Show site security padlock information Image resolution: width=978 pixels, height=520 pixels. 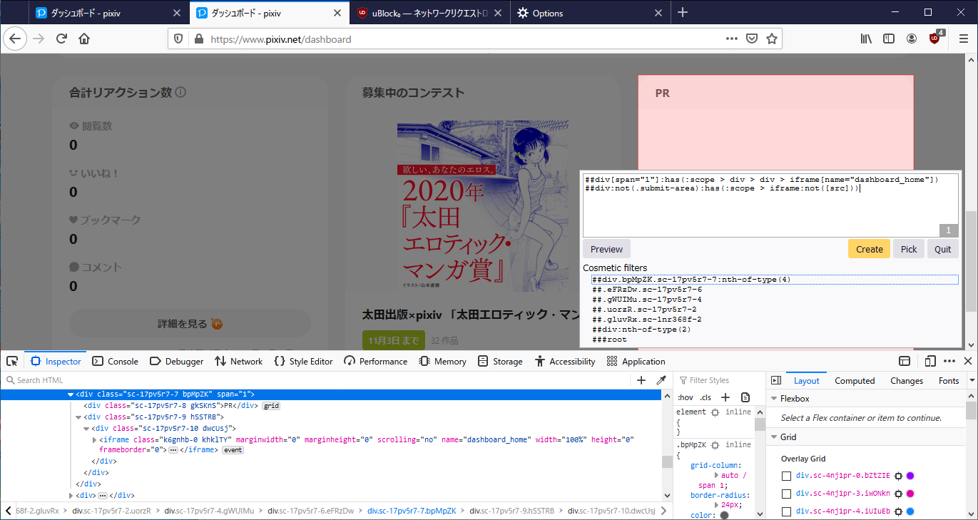(199, 39)
